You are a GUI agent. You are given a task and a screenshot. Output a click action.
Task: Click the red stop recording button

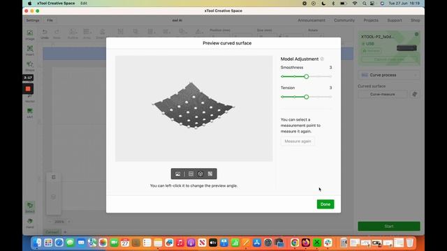[x=28, y=89]
